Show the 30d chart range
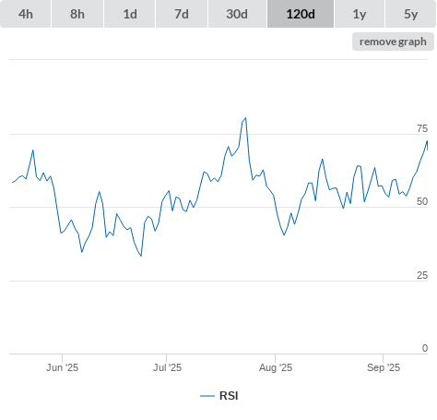Viewport: 437px width, 420px height. (237, 14)
